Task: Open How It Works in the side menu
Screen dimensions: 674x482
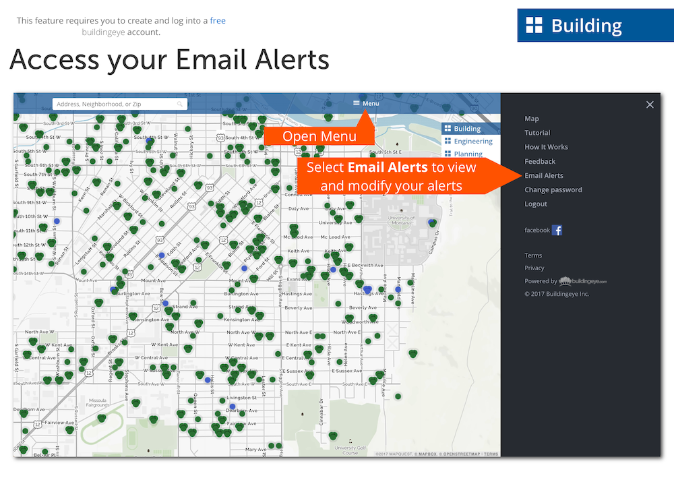Action: point(547,147)
